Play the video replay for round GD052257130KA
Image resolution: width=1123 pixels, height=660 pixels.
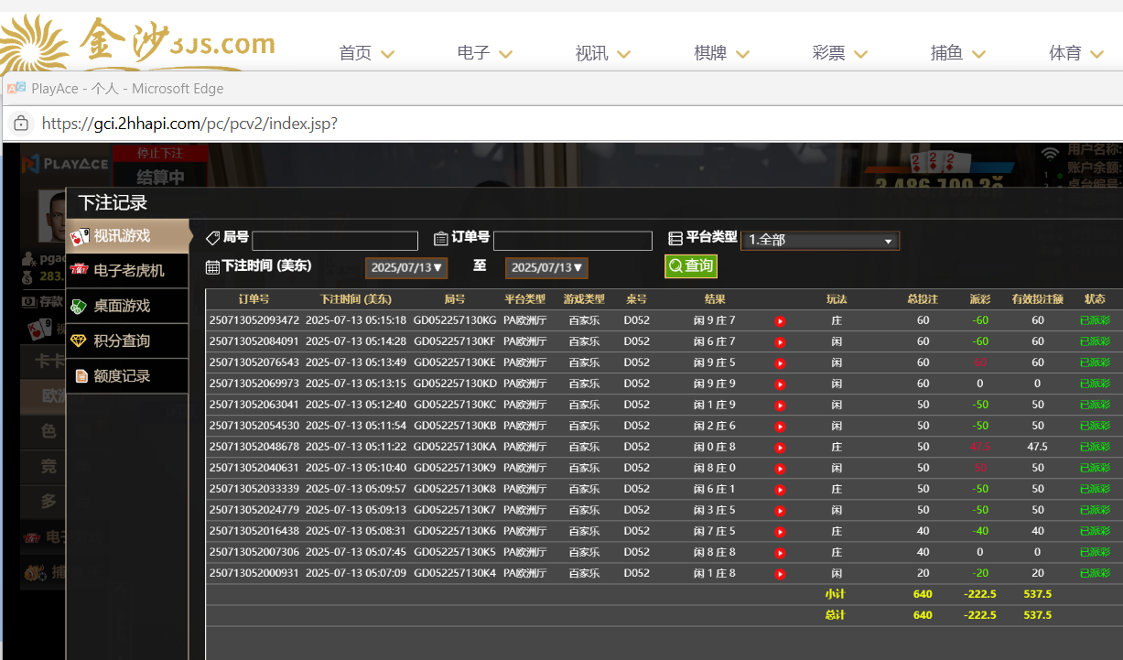pyautogui.click(x=780, y=448)
